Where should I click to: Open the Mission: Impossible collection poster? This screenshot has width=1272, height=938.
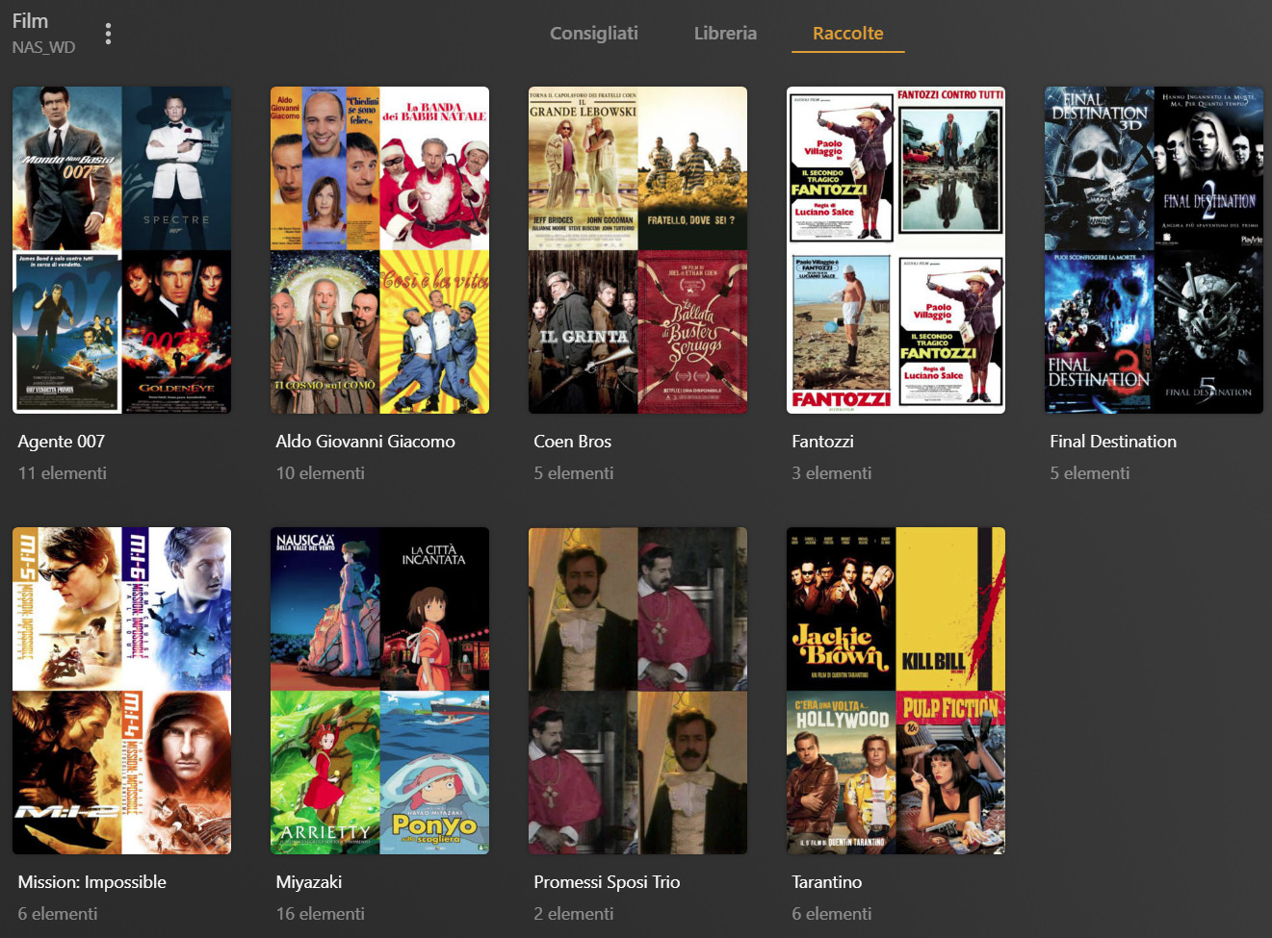point(121,691)
